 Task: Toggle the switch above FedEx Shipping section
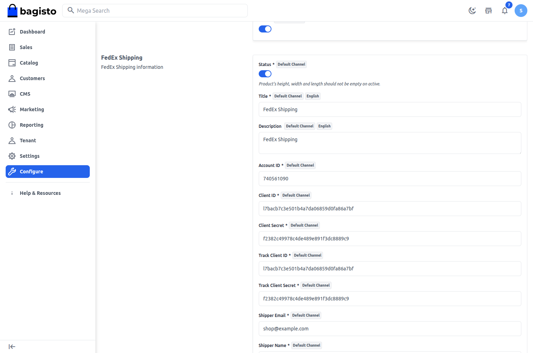[265, 29]
